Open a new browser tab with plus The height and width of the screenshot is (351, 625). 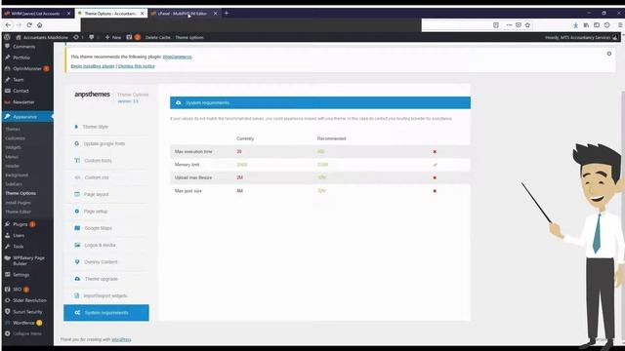pos(227,13)
